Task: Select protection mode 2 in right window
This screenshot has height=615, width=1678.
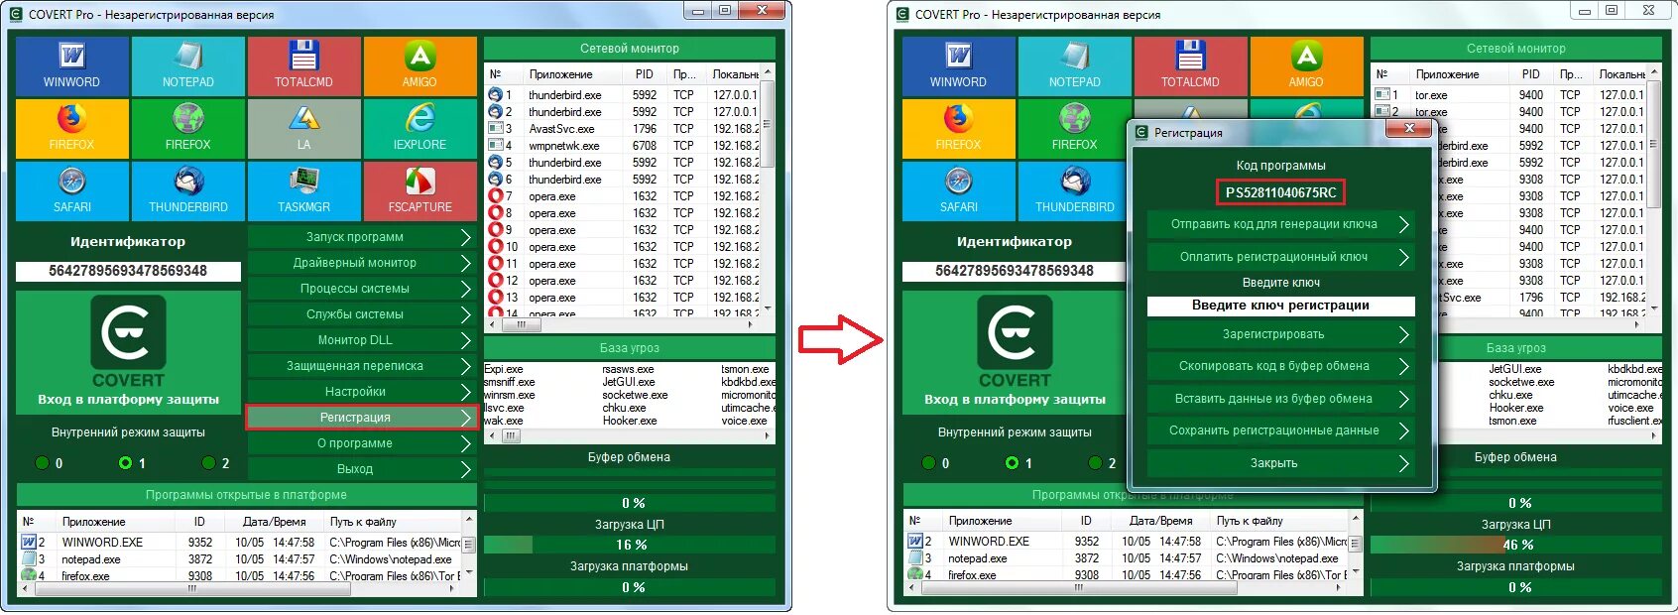Action: (x=1096, y=463)
